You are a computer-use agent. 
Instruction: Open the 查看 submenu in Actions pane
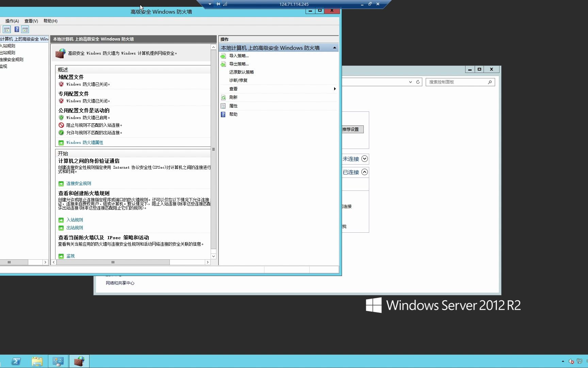(x=278, y=89)
